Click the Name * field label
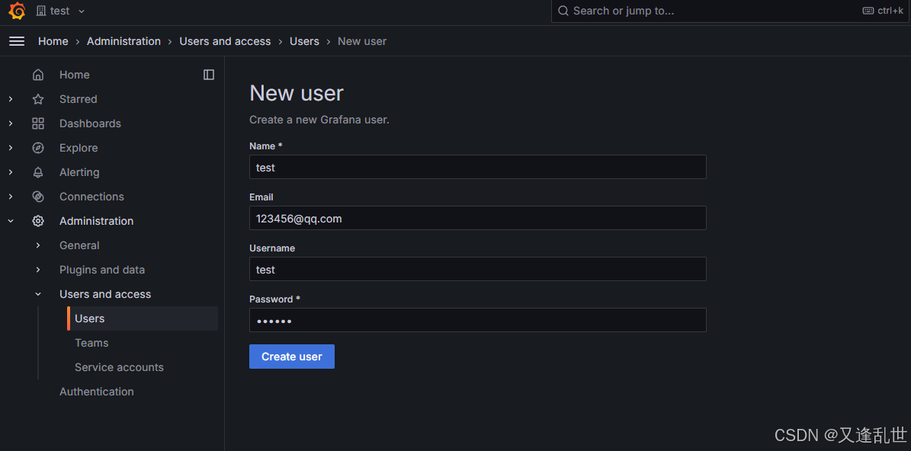 265,146
